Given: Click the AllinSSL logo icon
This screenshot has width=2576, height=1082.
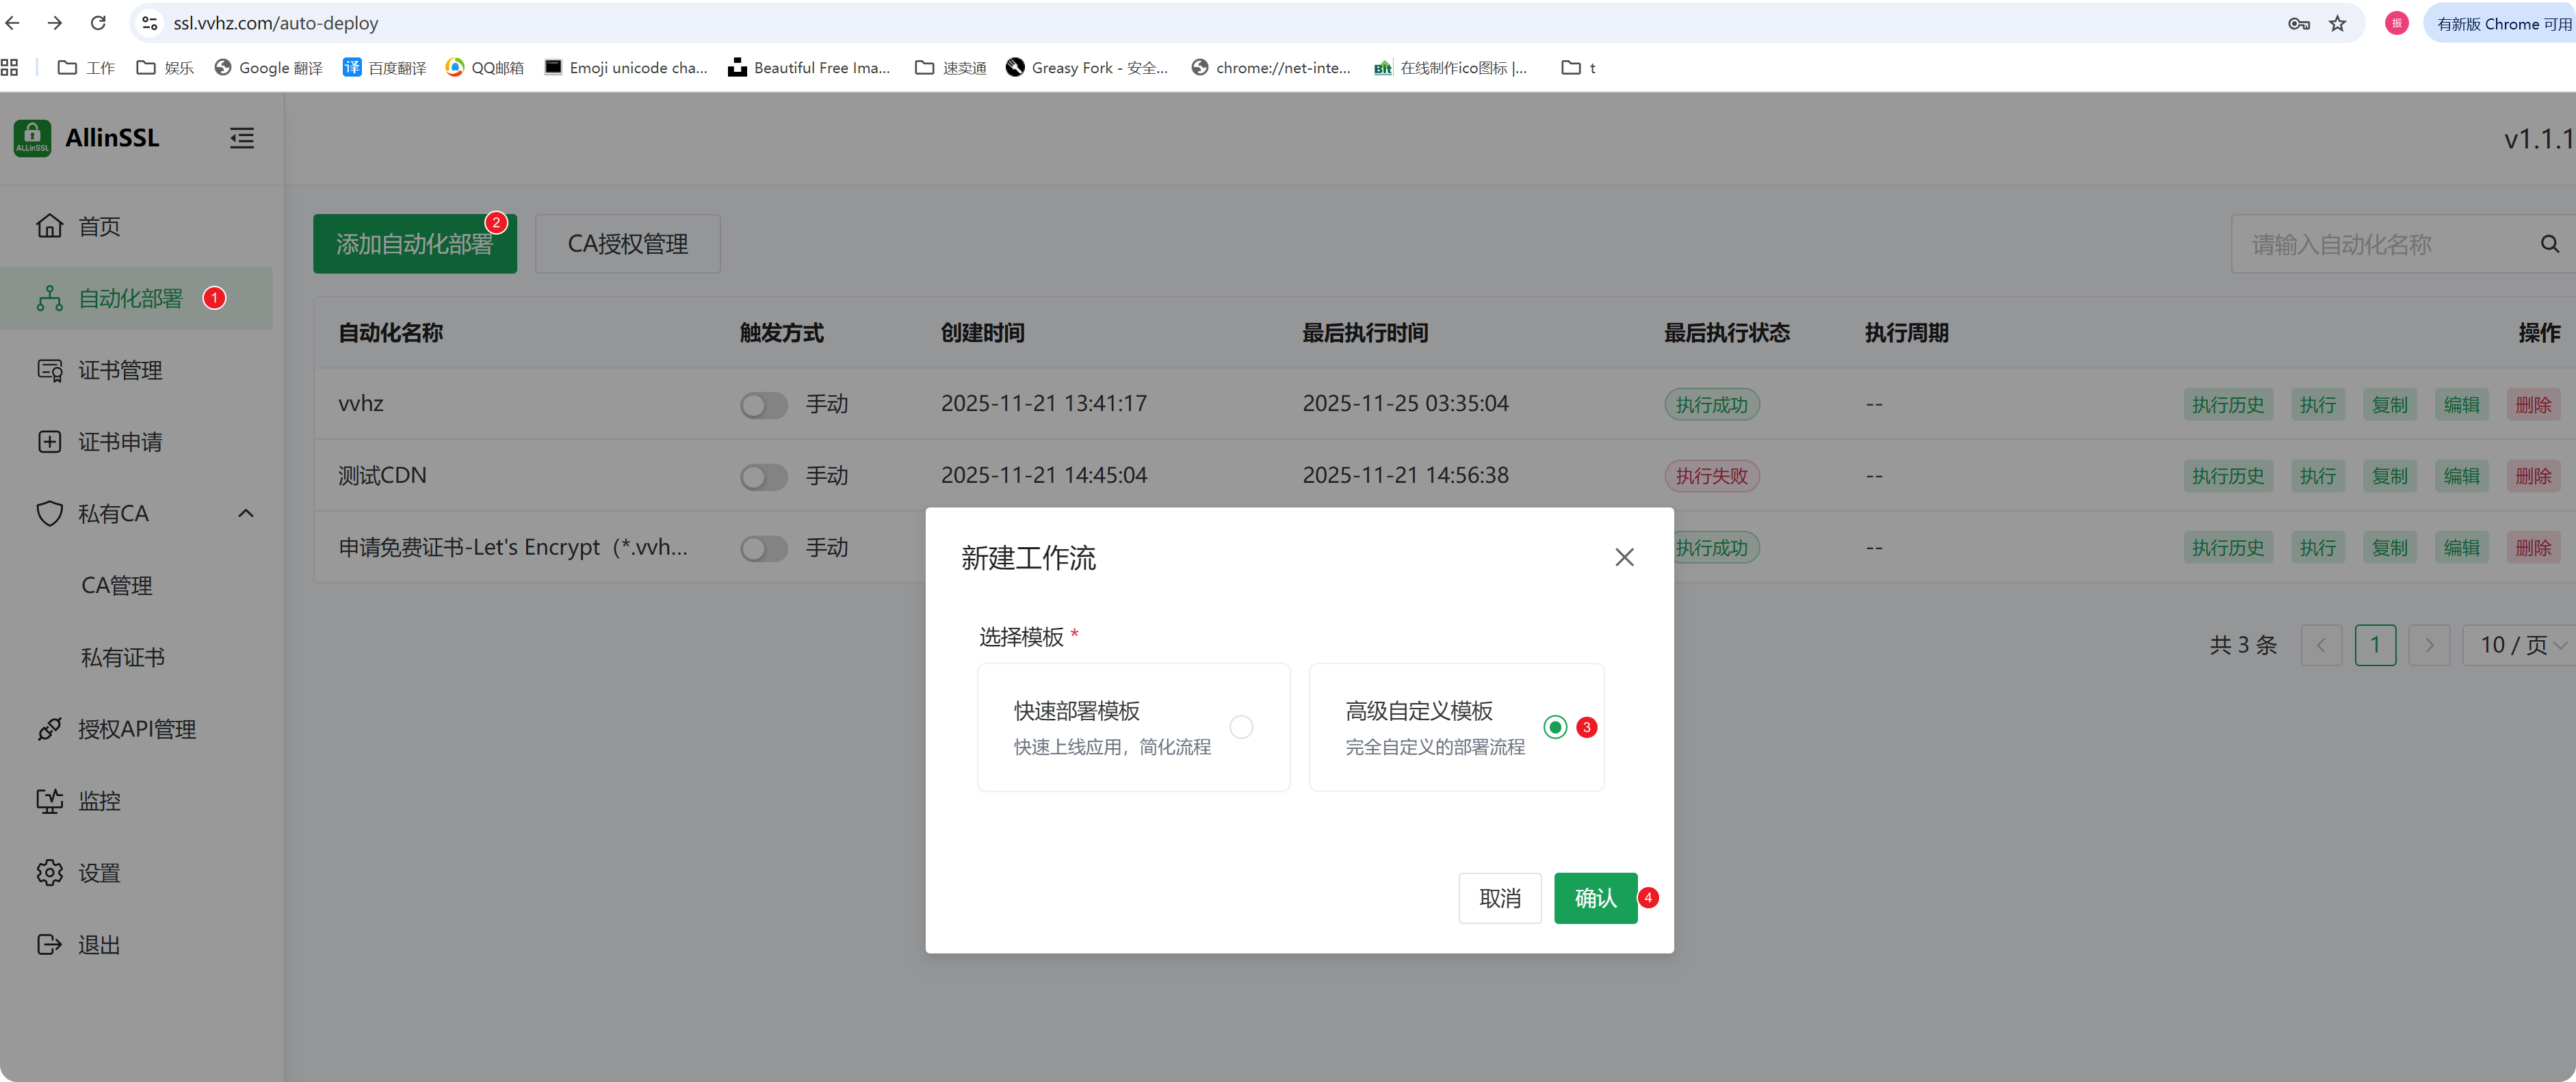Looking at the screenshot, I should 32,138.
